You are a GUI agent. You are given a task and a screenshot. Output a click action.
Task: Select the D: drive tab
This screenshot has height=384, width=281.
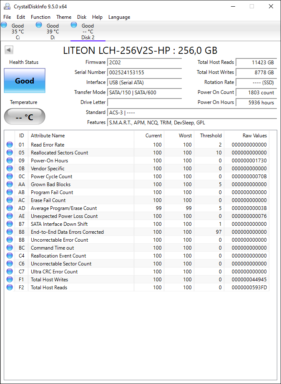pos(53,31)
